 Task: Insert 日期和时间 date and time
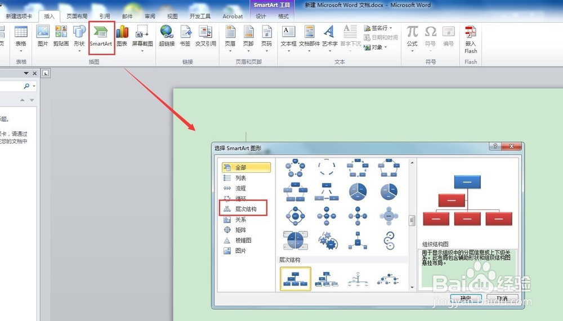click(381, 37)
